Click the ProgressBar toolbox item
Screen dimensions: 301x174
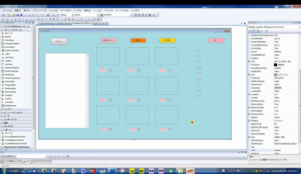[x=10, y=85]
